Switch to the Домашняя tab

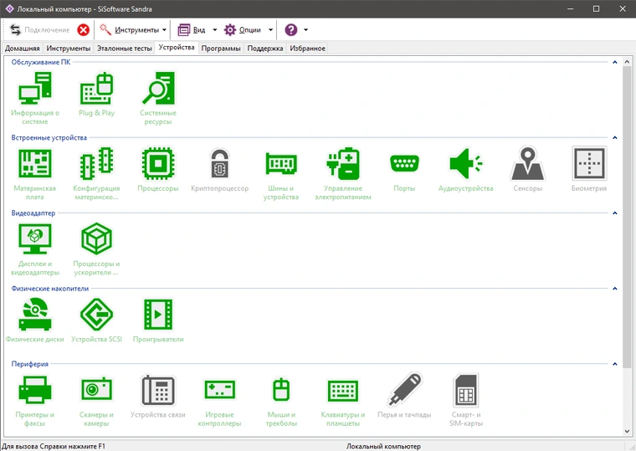pos(23,49)
